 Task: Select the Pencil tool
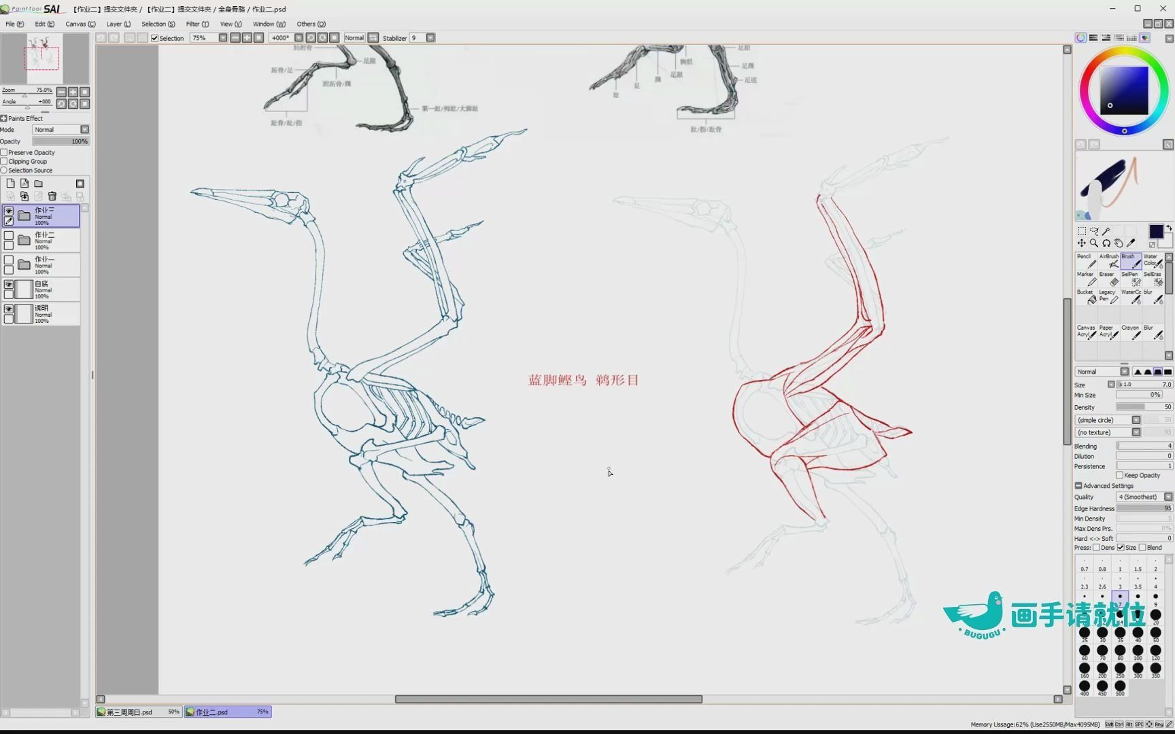(x=1086, y=262)
